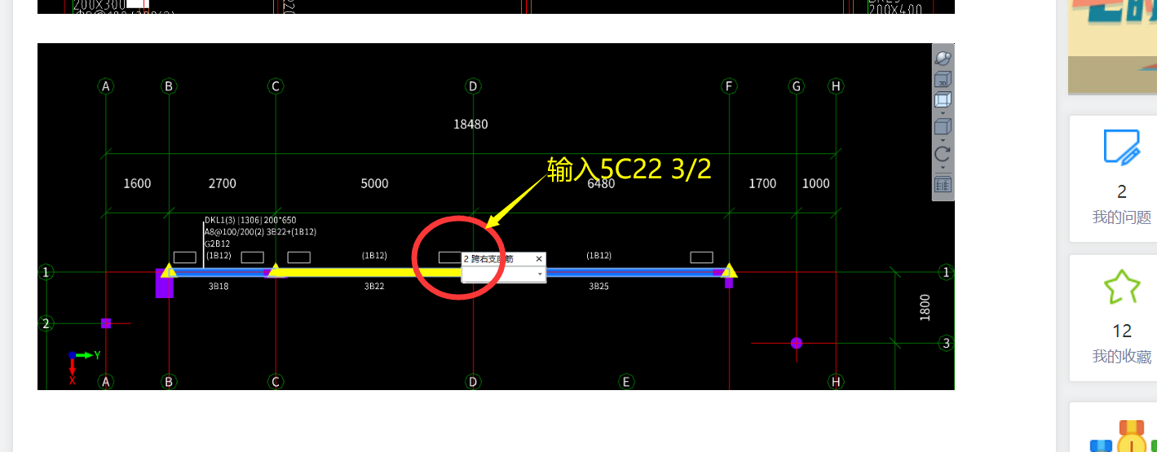Select the 3B18 bottom rebar label
Viewport: 1157px width, 452px height.
[x=219, y=287]
